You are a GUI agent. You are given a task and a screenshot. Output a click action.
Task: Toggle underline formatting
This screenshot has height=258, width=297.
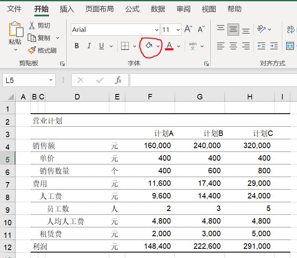tap(101, 46)
